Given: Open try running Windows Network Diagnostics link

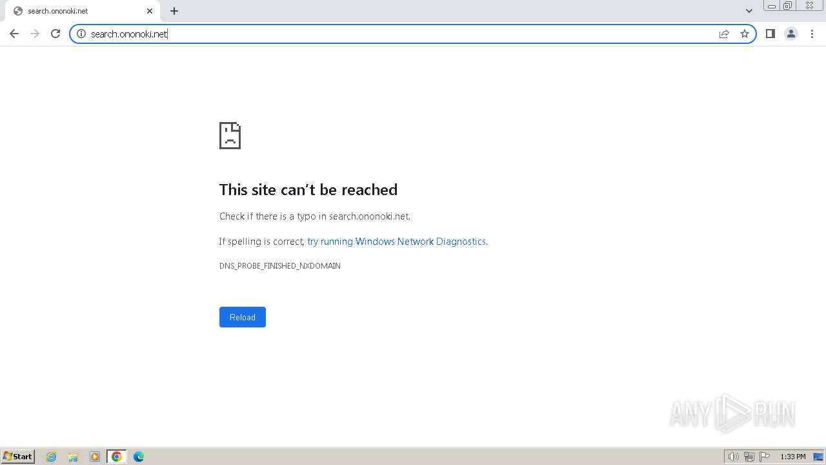Looking at the screenshot, I should coord(397,242).
